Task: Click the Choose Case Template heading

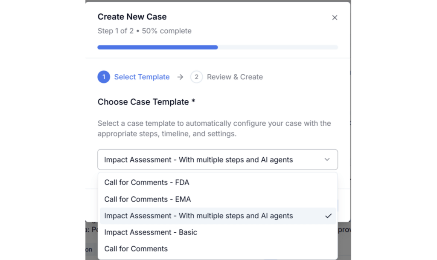Action: (146, 102)
